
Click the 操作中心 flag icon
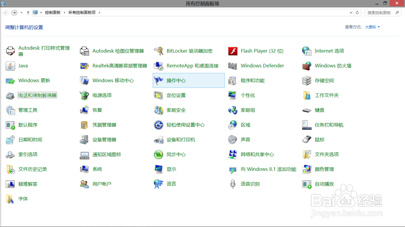[159, 81]
